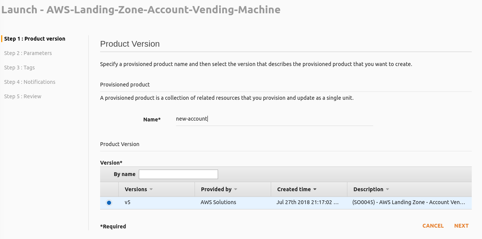This screenshot has width=482, height=239.
Task: Click the sort arrow beside Provided by
Action: point(236,189)
